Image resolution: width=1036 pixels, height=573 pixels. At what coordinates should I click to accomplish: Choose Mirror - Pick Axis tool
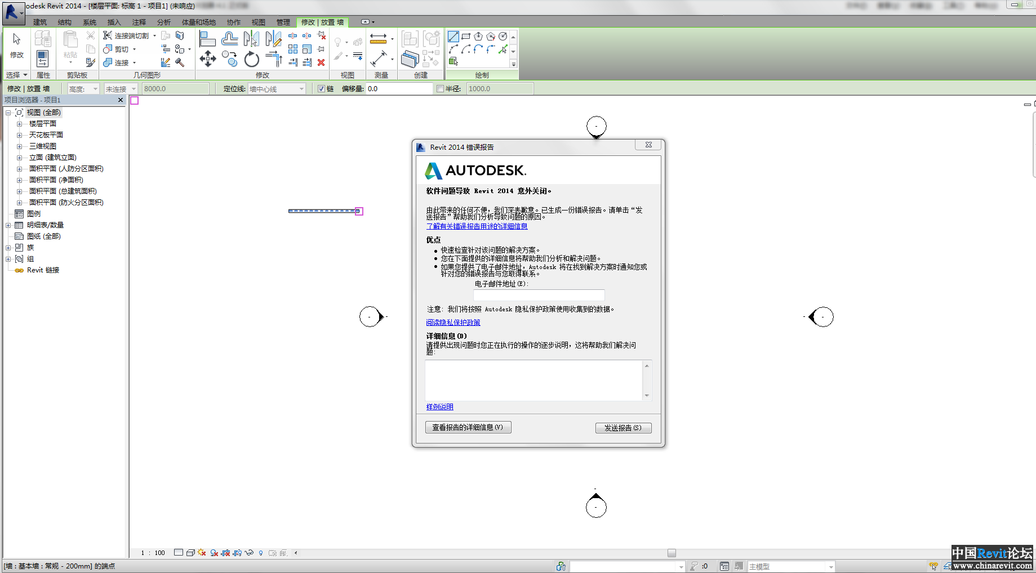tap(251, 39)
